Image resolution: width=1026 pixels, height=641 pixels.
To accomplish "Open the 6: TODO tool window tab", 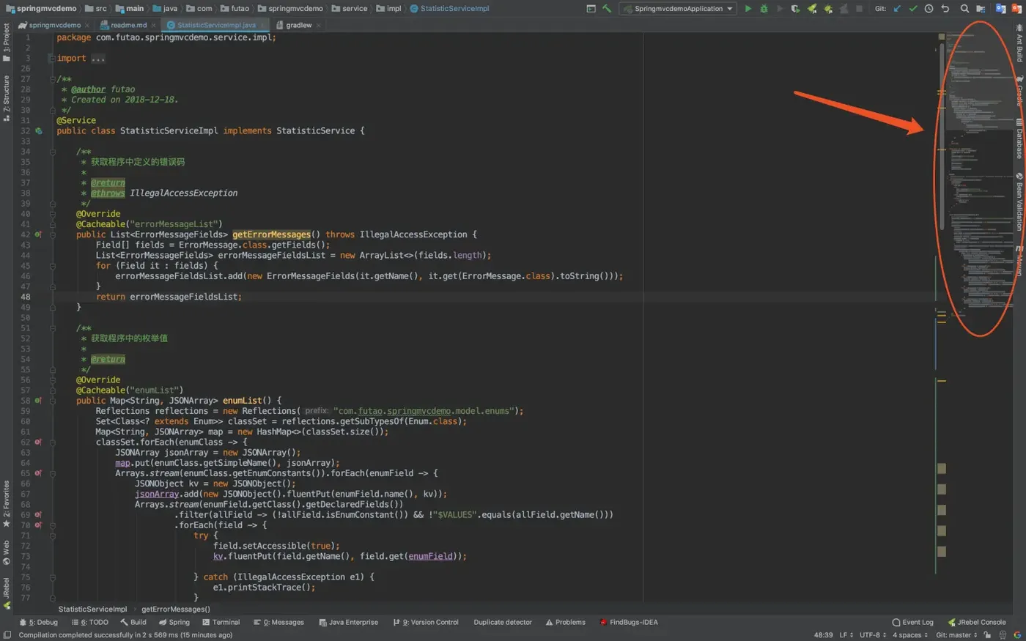I will tap(90, 623).
